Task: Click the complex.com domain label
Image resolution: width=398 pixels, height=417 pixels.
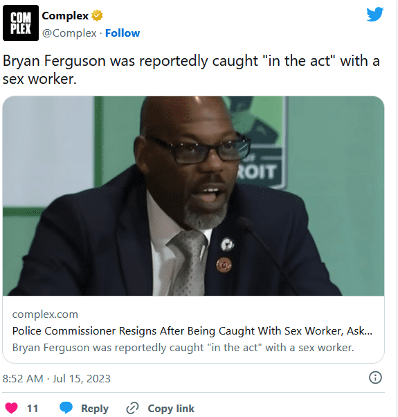Action: [45, 314]
